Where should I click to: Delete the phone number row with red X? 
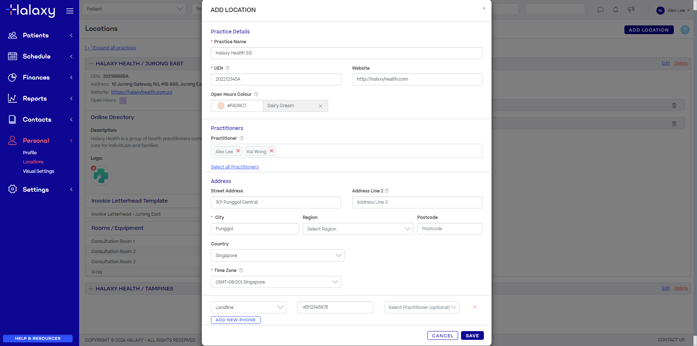pos(475,307)
